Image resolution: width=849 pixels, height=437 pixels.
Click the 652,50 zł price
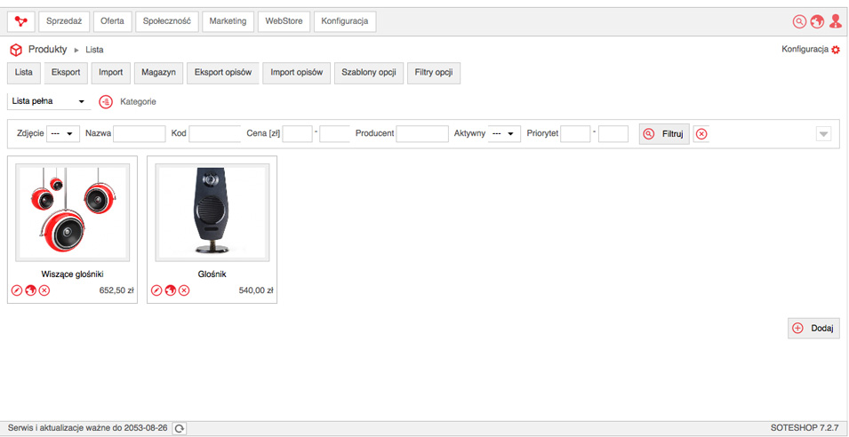pos(116,290)
